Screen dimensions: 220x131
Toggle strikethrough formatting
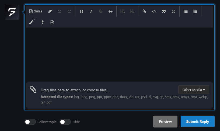tap(110, 11)
